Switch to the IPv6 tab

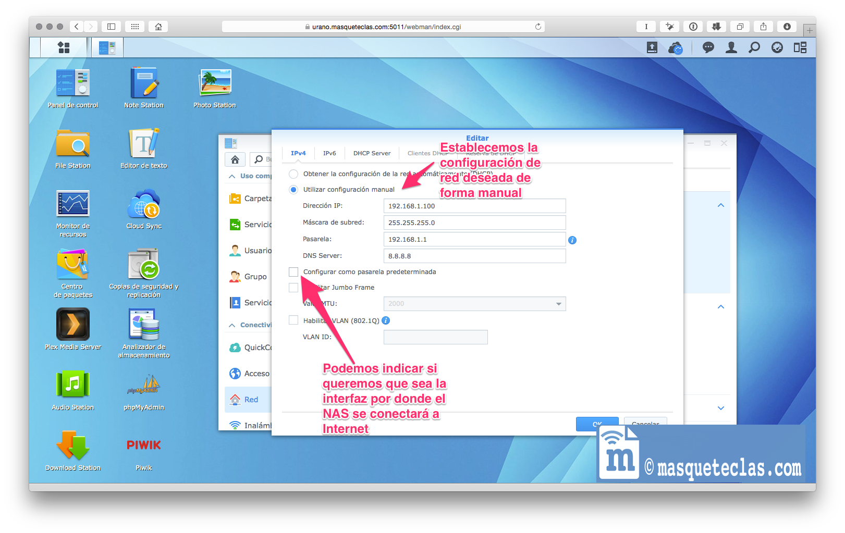point(329,153)
